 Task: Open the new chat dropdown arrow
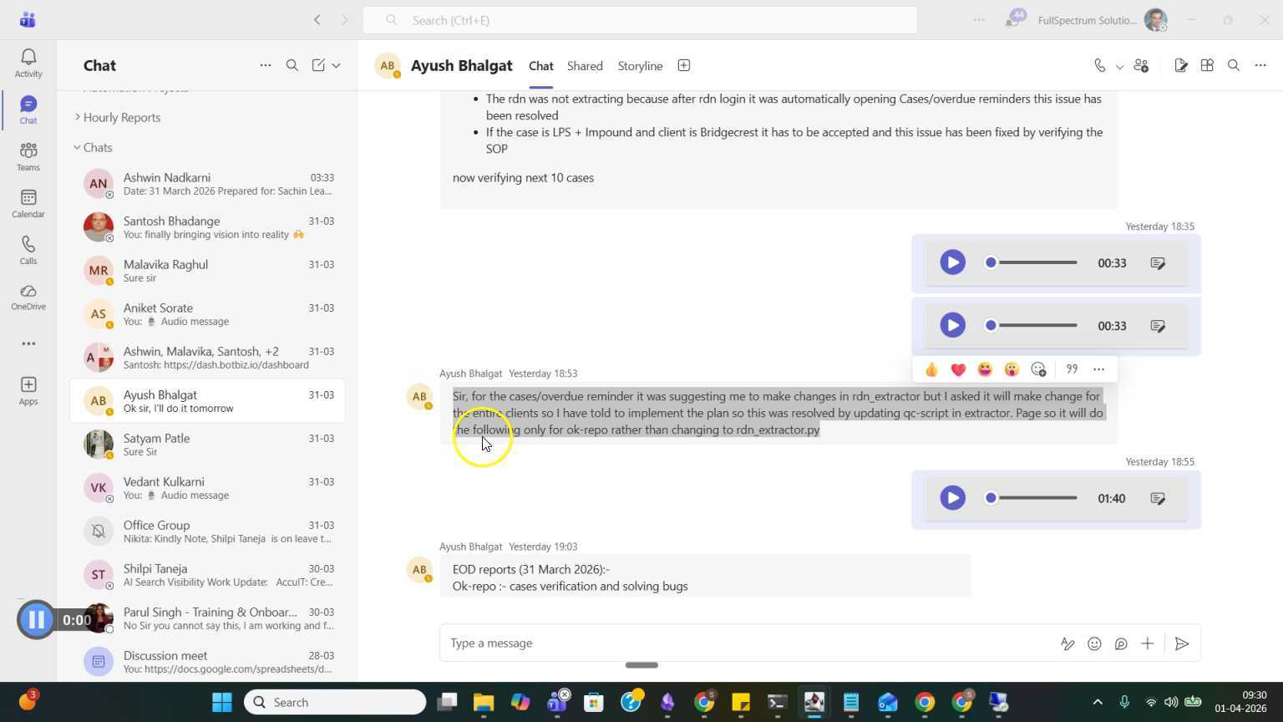tap(336, 65)
